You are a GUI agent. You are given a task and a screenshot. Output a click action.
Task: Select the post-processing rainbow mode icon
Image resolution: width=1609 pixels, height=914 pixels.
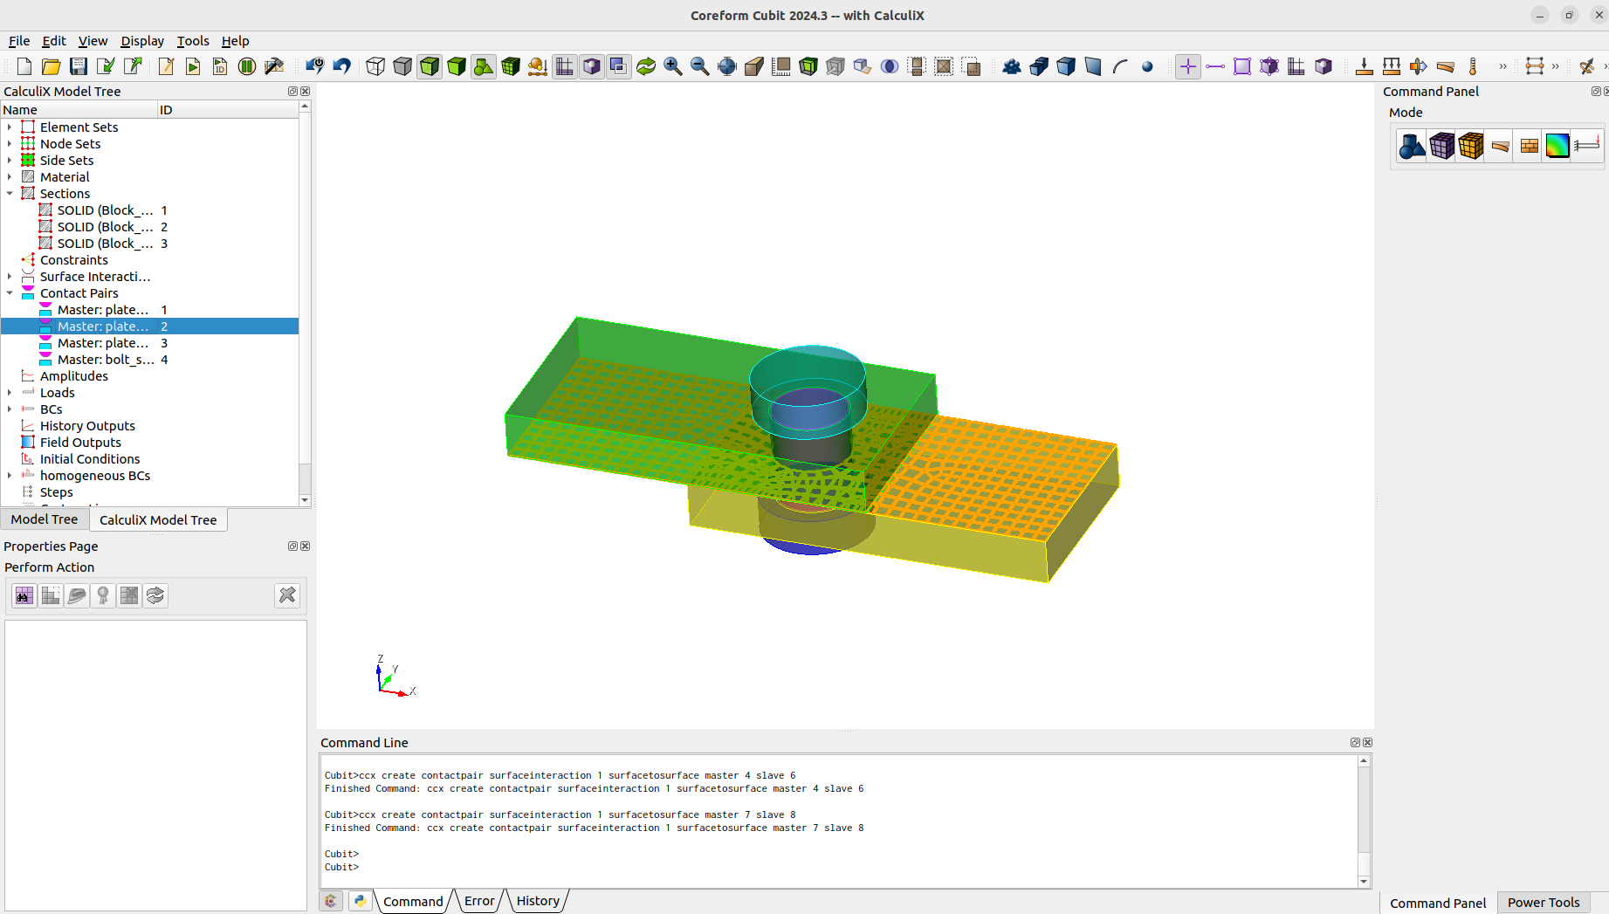coord(1557,146)
